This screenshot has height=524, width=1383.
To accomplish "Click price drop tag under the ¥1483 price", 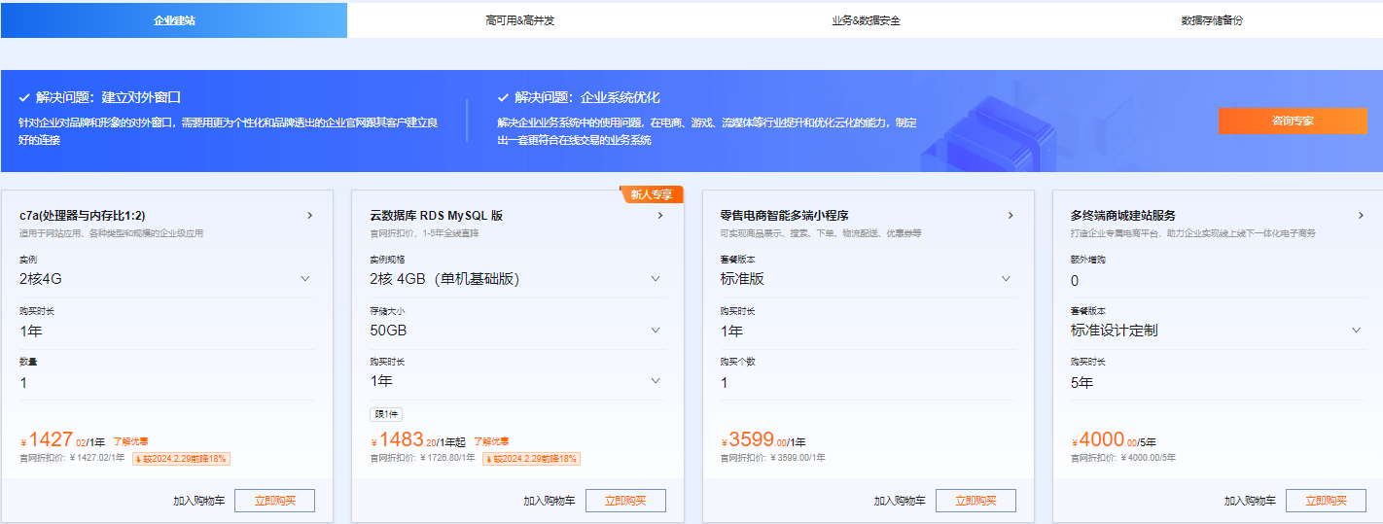I will [531, 458].
